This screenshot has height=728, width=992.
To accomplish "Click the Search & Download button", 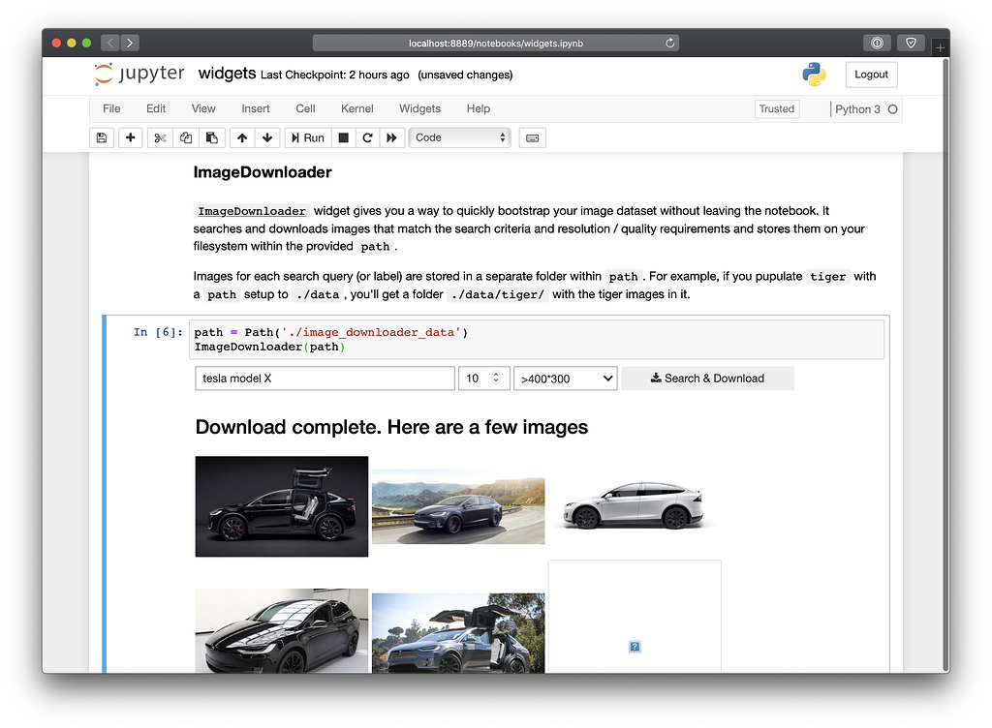I will point(707,379).
